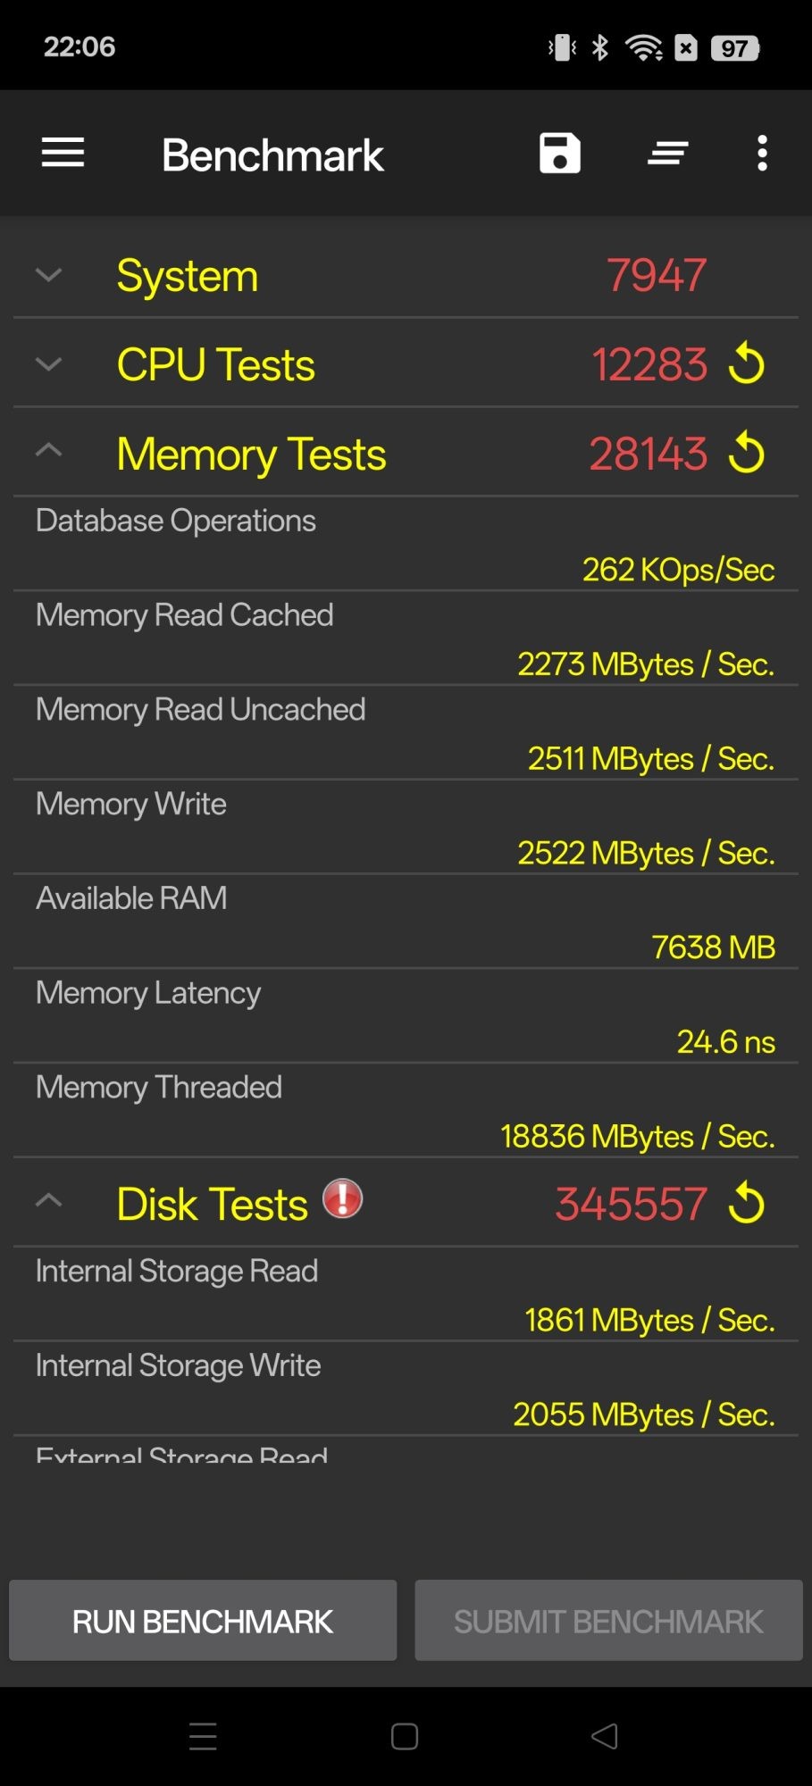Tap the System score 7947
Image resolution: width=812 pixels, height=1786 pixels.
[x=657, y=275]
